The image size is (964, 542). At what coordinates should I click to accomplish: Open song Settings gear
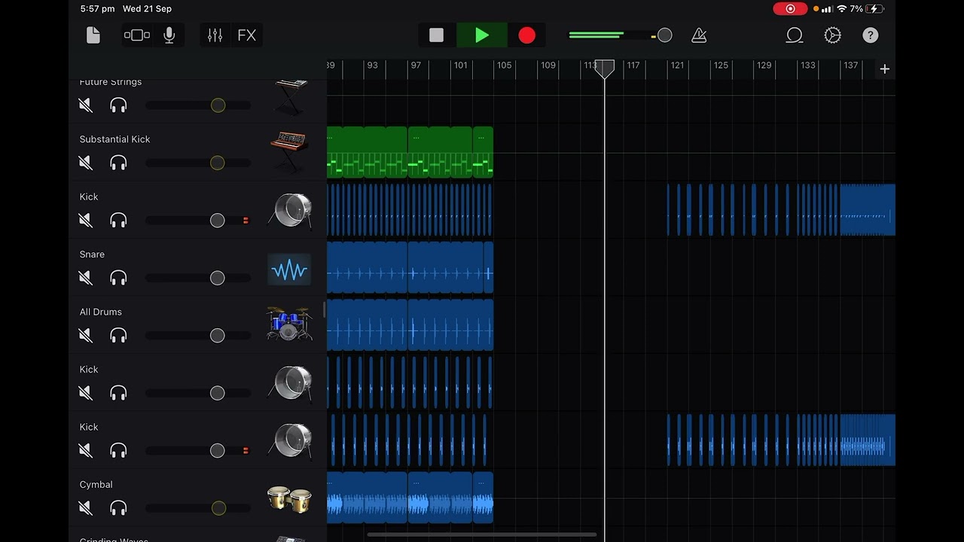pyautogui.click(x=832, y=35)
